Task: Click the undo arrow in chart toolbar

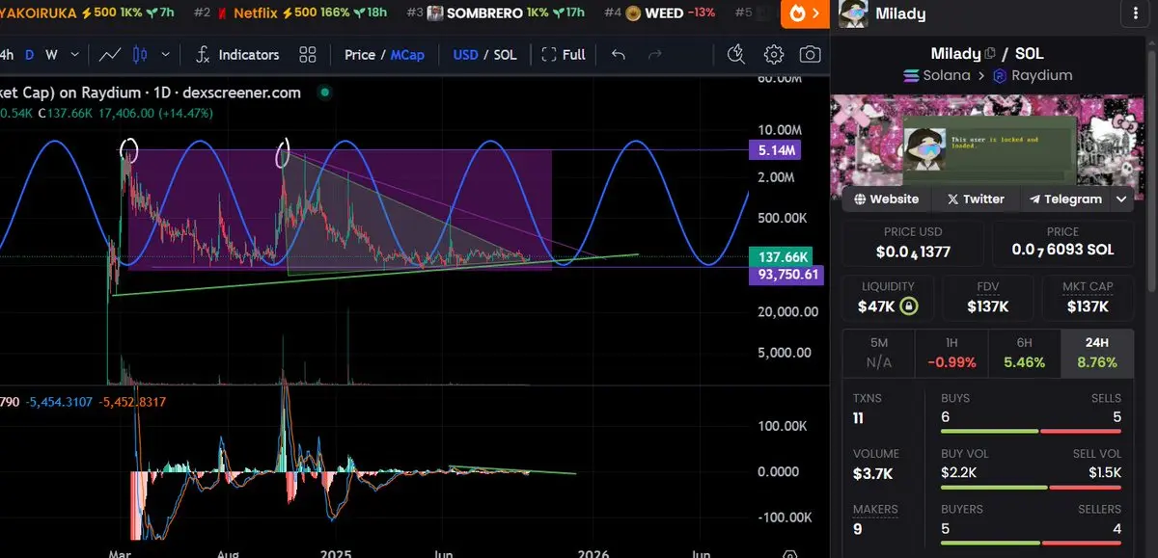Action: pyautogui.click(x=619, y=55)
